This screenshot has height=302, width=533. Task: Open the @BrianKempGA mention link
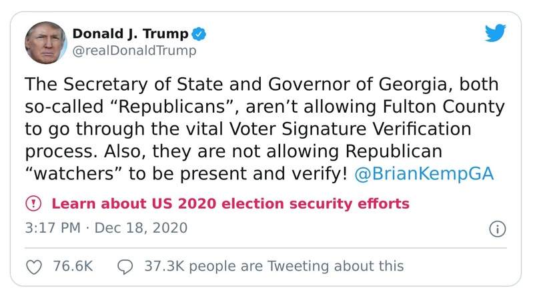click(424, 173)
